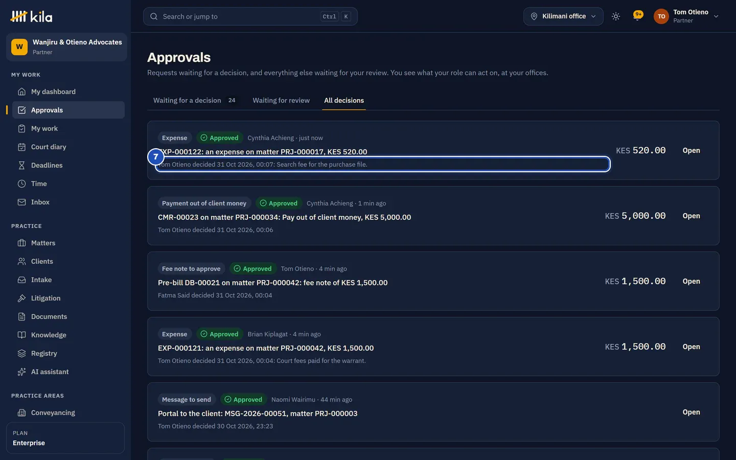Open the EXP-000121 expense KES 1,500.00
Viewport: 736px width, 460px height.
pos(691,347)
